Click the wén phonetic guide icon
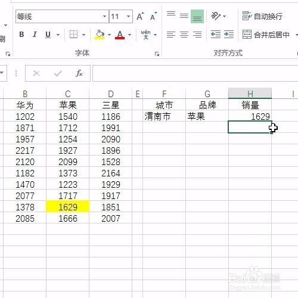This screenshot has height=298, width=298. pos(146,35)
